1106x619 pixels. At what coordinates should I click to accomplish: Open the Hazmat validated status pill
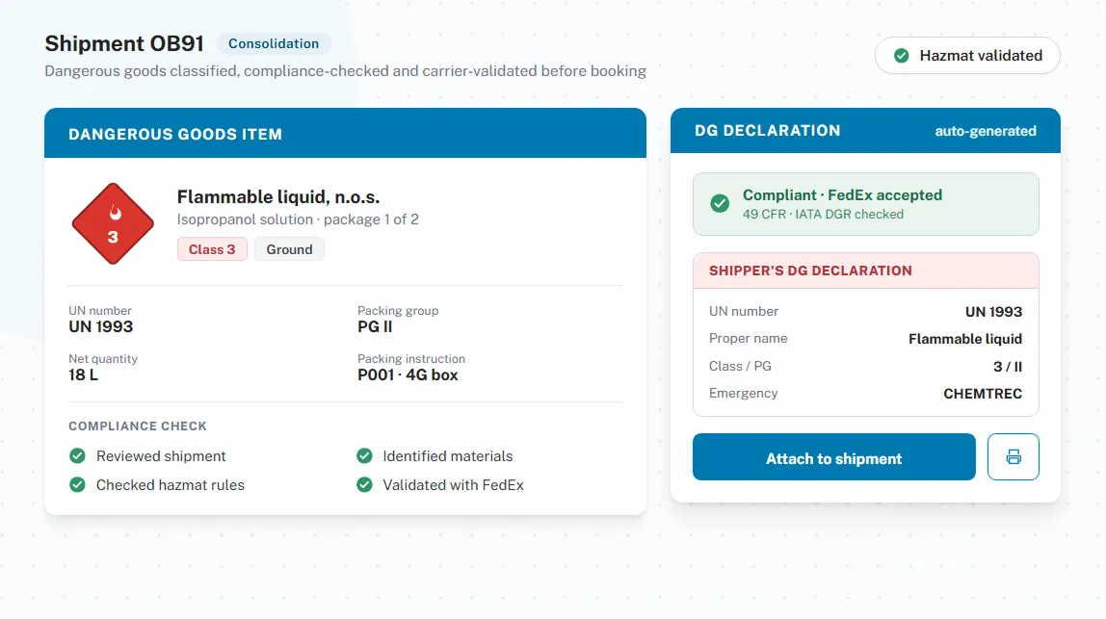tap(967, 56)
